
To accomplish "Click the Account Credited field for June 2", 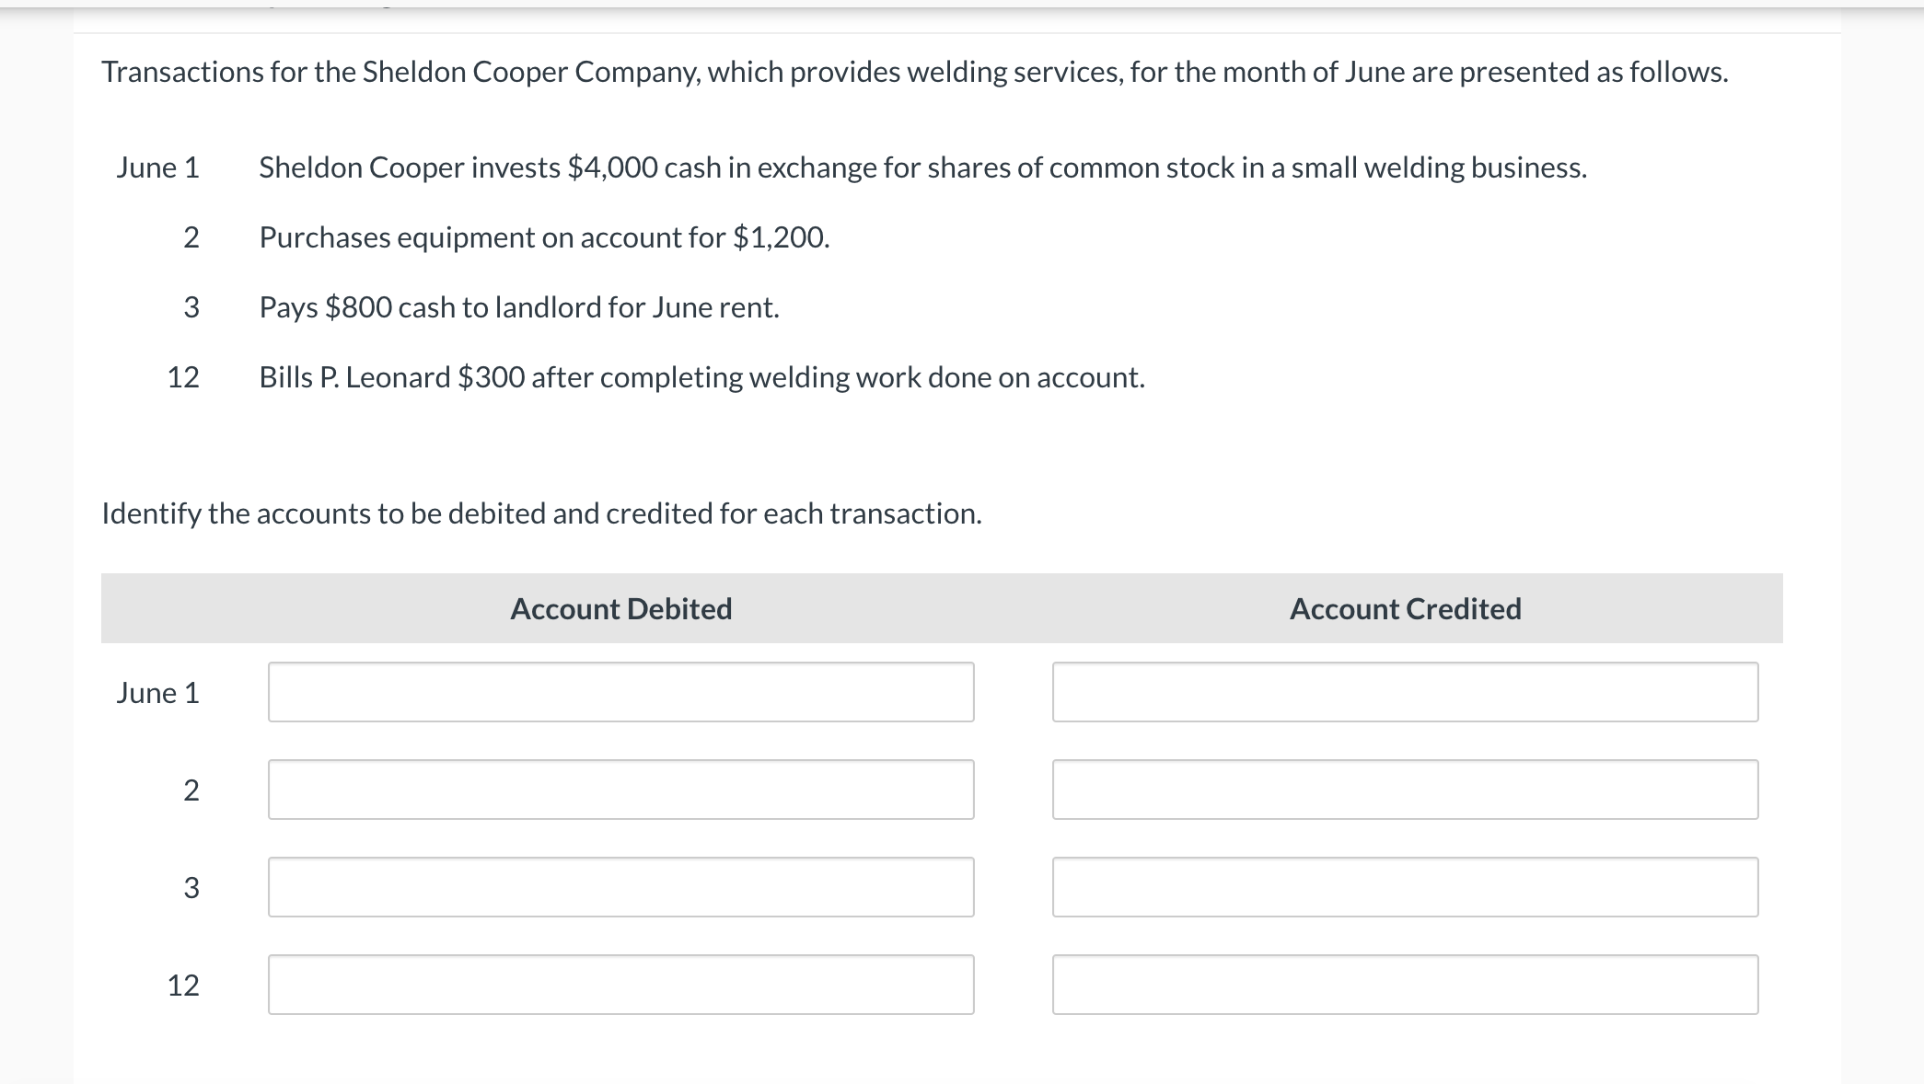I will (1406, 790).
